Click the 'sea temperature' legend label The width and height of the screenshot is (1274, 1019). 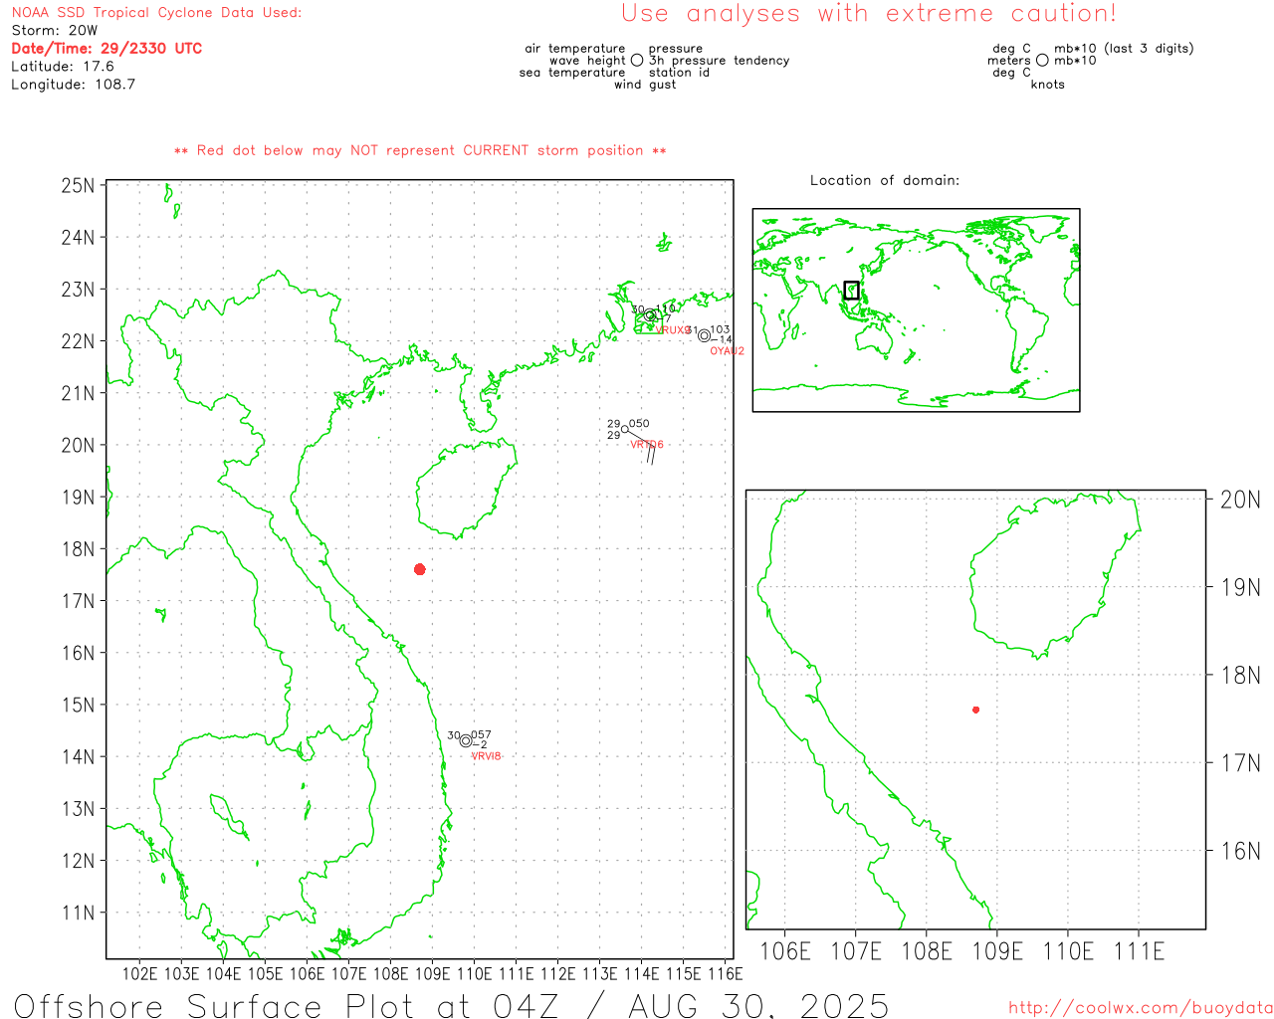(572, 73)
